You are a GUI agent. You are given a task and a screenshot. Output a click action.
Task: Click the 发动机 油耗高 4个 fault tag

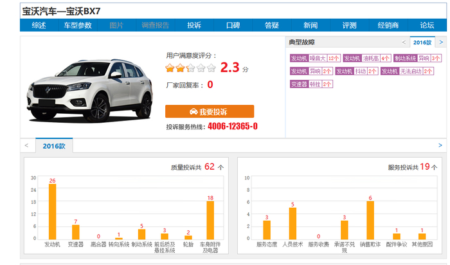367,59
